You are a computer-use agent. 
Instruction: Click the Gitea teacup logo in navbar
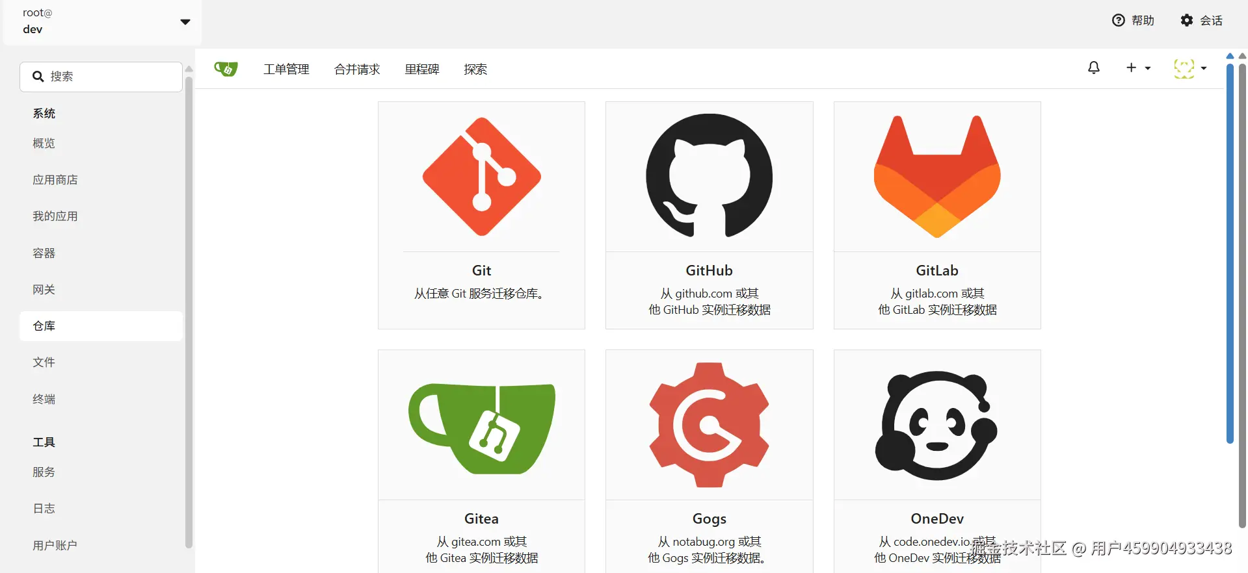tap(226, 69)
